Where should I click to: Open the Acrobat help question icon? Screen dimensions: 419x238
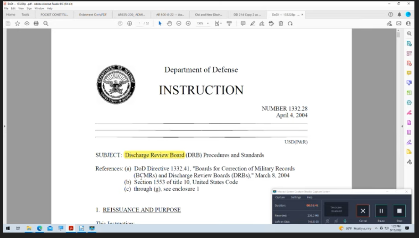click(x=390, y=15)
